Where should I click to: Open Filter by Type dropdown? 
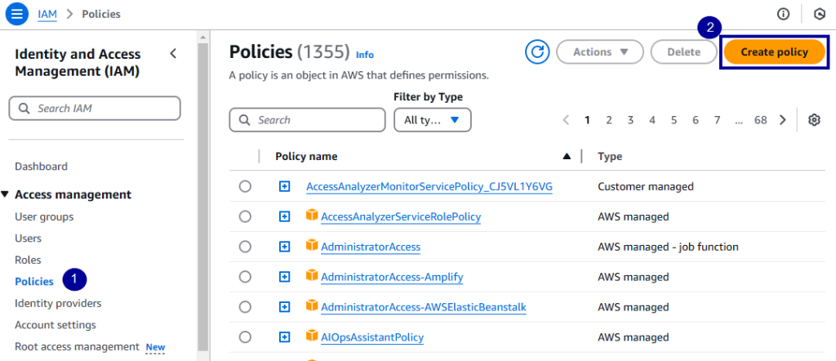tap(433, 120)
